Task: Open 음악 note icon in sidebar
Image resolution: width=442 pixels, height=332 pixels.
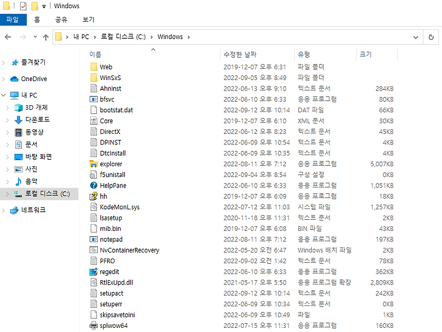Action: [x=18, y=182]
